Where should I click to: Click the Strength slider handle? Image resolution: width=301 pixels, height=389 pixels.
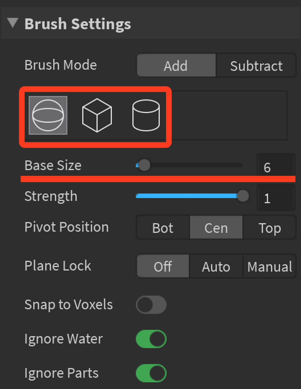click(243, 196)
